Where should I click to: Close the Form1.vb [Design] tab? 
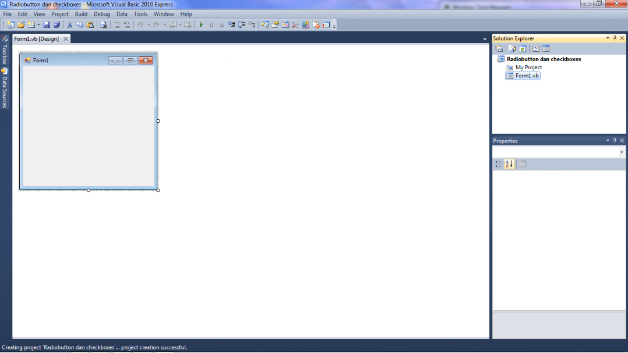[x=66, y=39]
